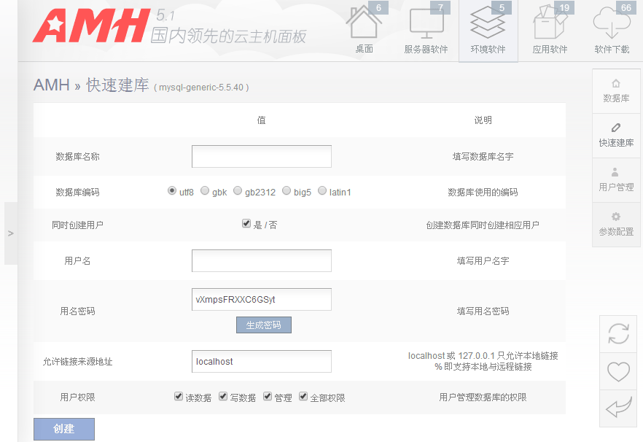This screenshot has height=442, width=643.
Task: Click the 生成密码 button
Action: [x=263, y=325]
